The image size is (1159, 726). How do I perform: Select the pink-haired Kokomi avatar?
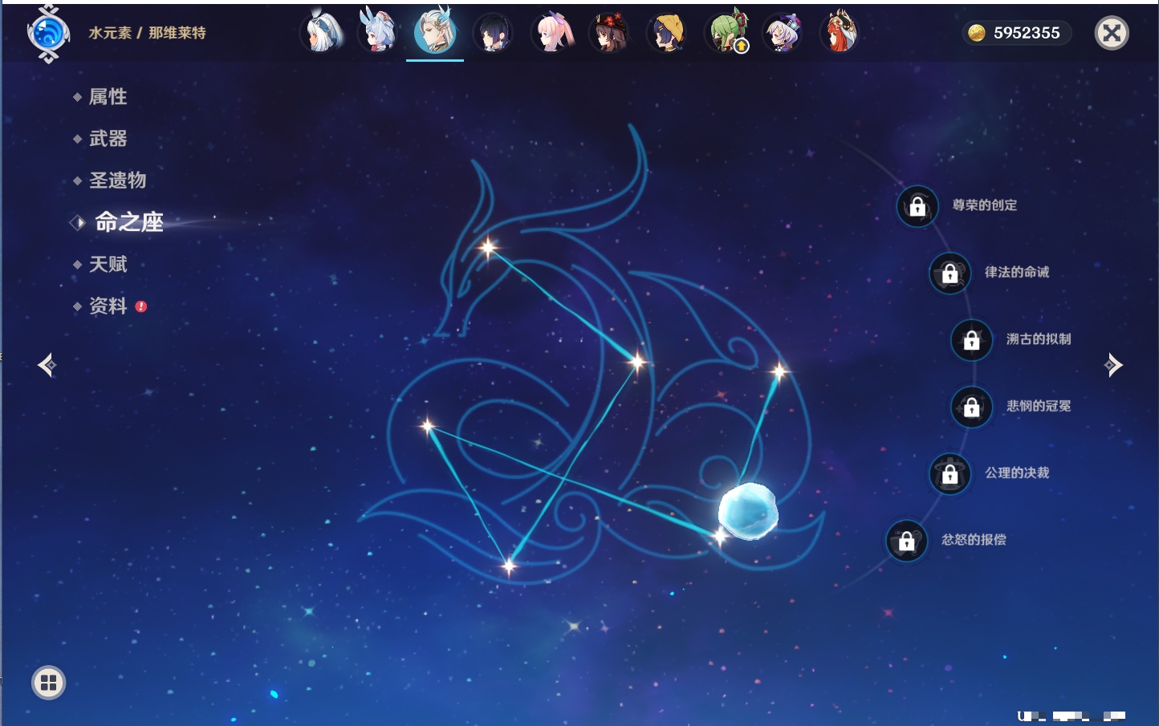pyautogui.click(x=553, y=33)
